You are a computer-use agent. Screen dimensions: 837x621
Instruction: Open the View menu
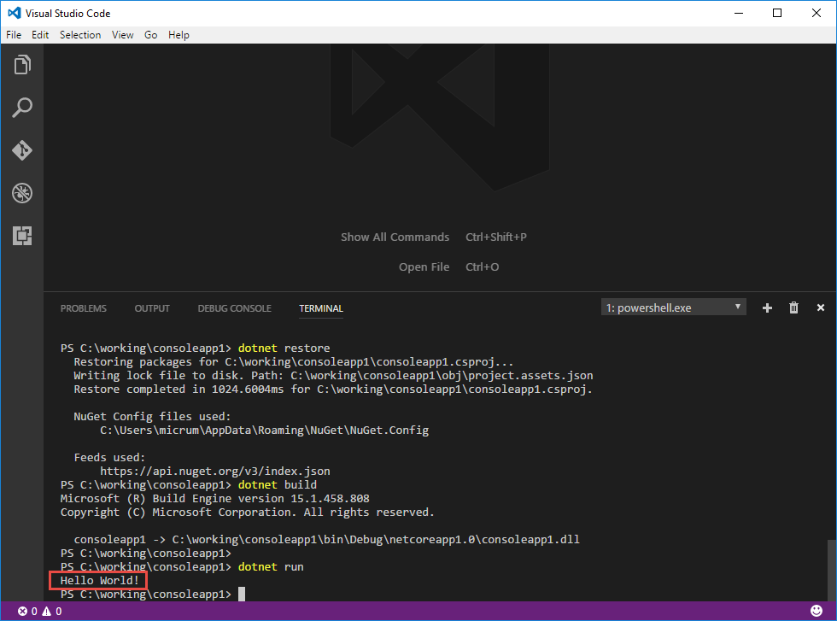tap(122, 35)
